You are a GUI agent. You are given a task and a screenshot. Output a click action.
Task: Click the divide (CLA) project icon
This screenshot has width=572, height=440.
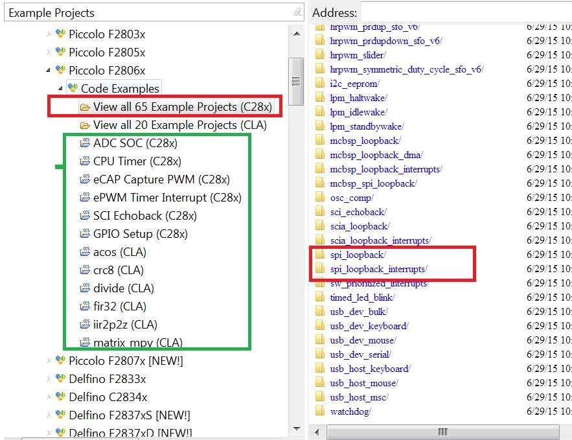click(x=85, y=288)
